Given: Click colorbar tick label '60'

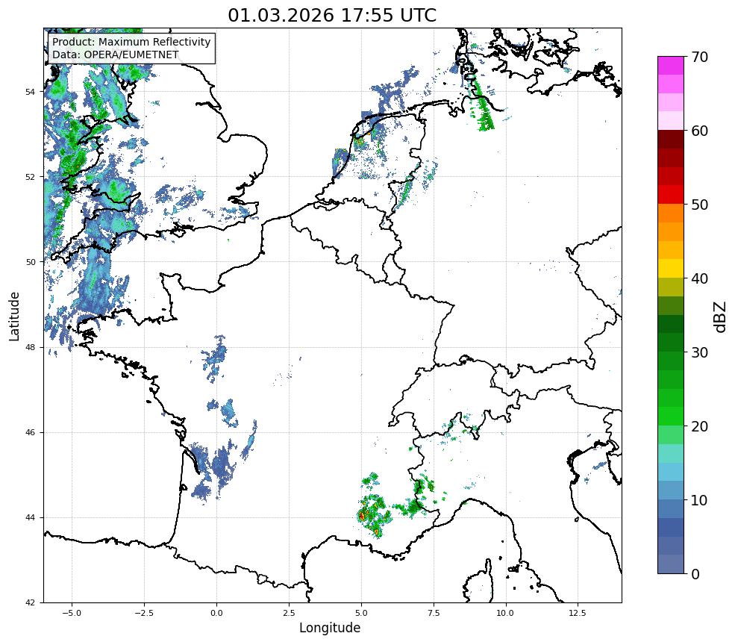Looking at the screenshot, I should 699,131.
